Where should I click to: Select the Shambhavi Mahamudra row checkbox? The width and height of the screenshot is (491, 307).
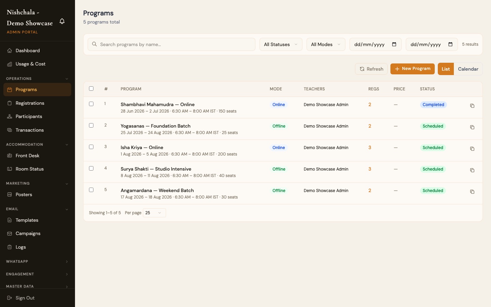(91, 104)
